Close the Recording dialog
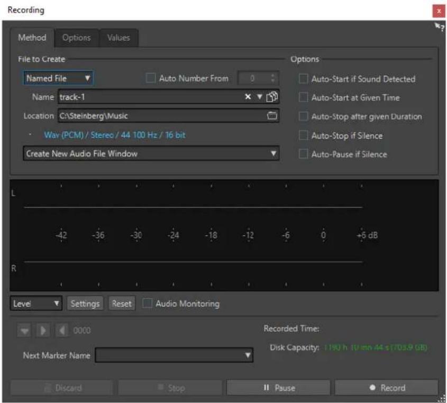This screenshot has height=403, width=447. coord(439,12)
